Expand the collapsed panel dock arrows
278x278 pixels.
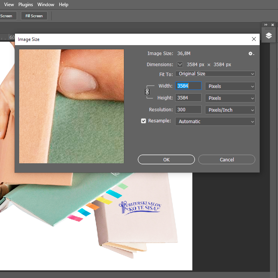pos(266,25)
